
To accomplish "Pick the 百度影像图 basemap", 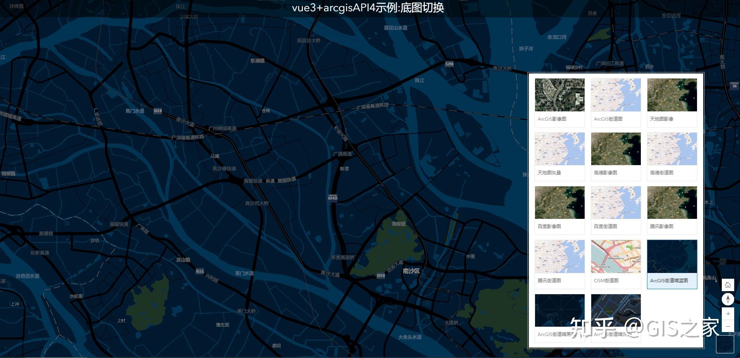I will tap(560, 210).
